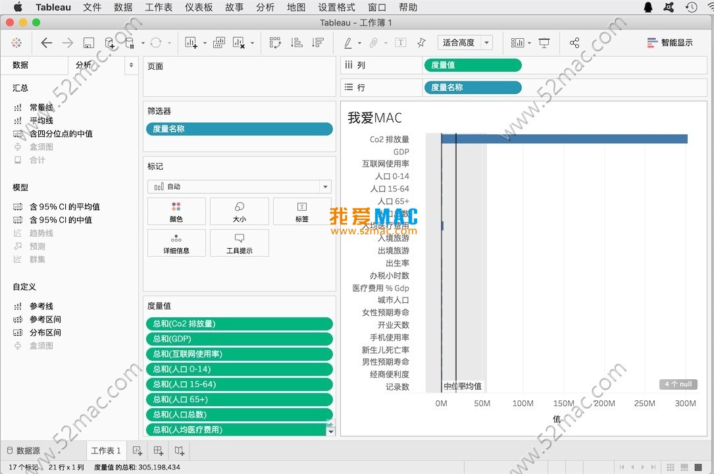
Task: Click the 度量值 pill on Columns
Action: 472,65
